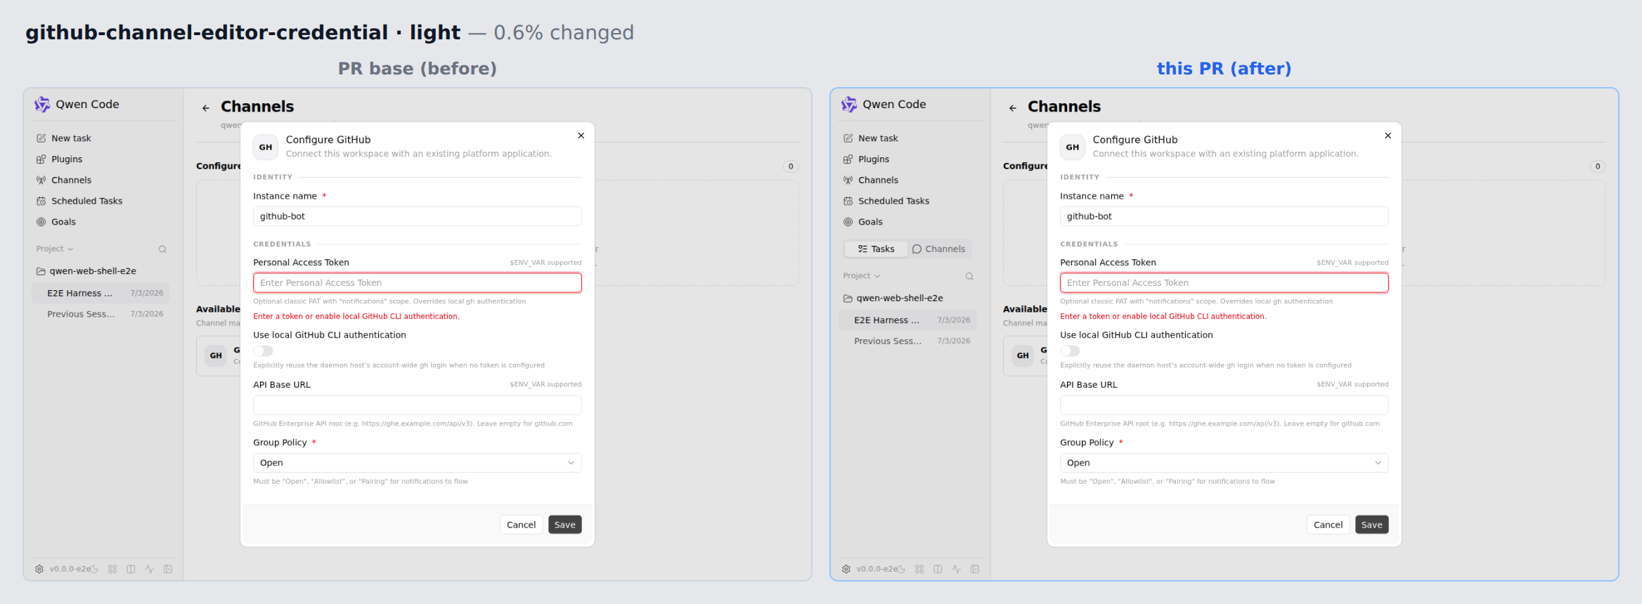The image size is (1642, 604).
Task: Collapse qwen-web-shell-e2e folder, after panel
Action: coord(893,298)
